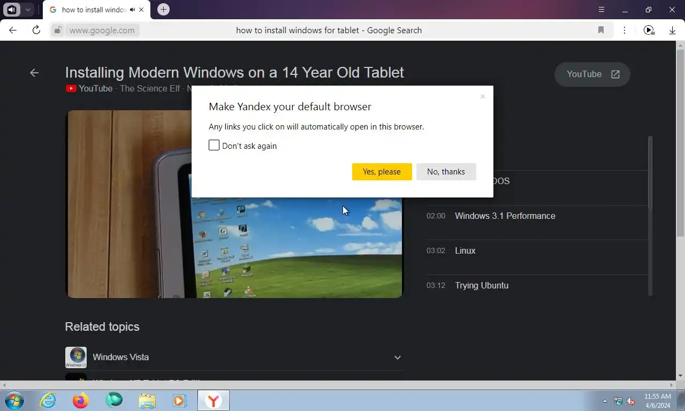Show hidden system tray icons
Image resolution: width=685 pixels, height=411 pixels.
coord(605,401)
